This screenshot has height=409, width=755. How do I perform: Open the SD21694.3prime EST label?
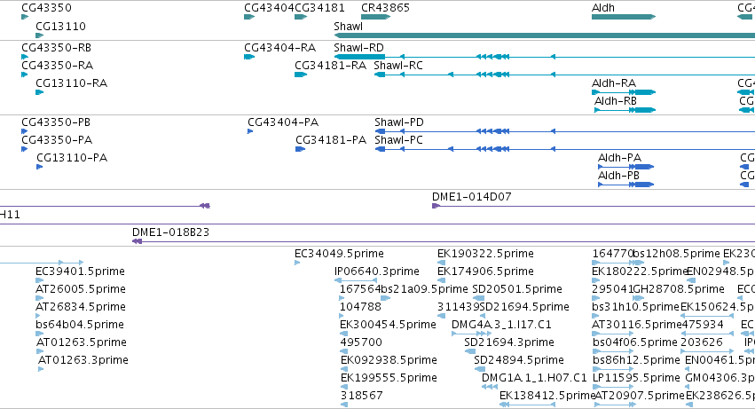[x=509, y=343]
